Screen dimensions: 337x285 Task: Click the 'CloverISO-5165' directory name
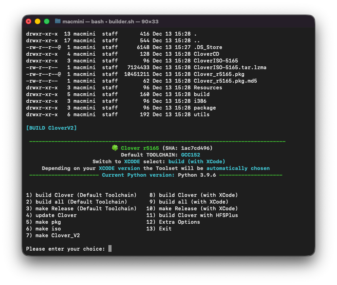coord(216,60)
